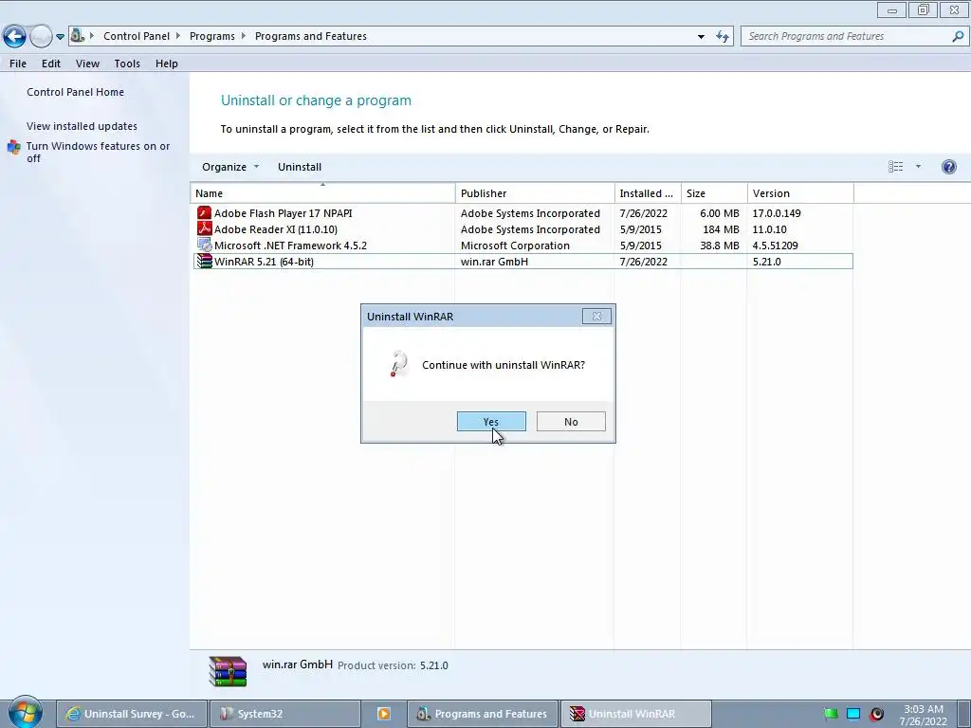Image resolution: width=971 pixels, height=728 pixels.
Task: Sort by the Installed On column header
Action: [648, 193]
